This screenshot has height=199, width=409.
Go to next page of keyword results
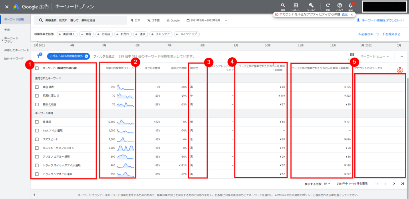(x=394, y=183)
